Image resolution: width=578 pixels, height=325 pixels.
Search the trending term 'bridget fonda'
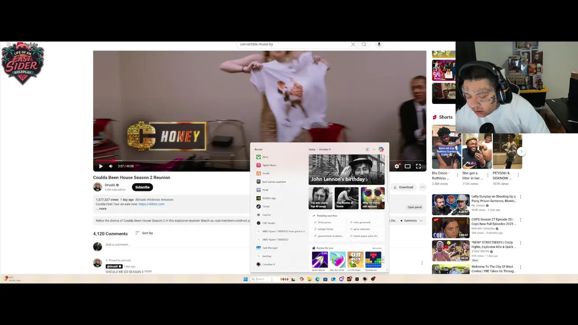[x=324, y=229]
